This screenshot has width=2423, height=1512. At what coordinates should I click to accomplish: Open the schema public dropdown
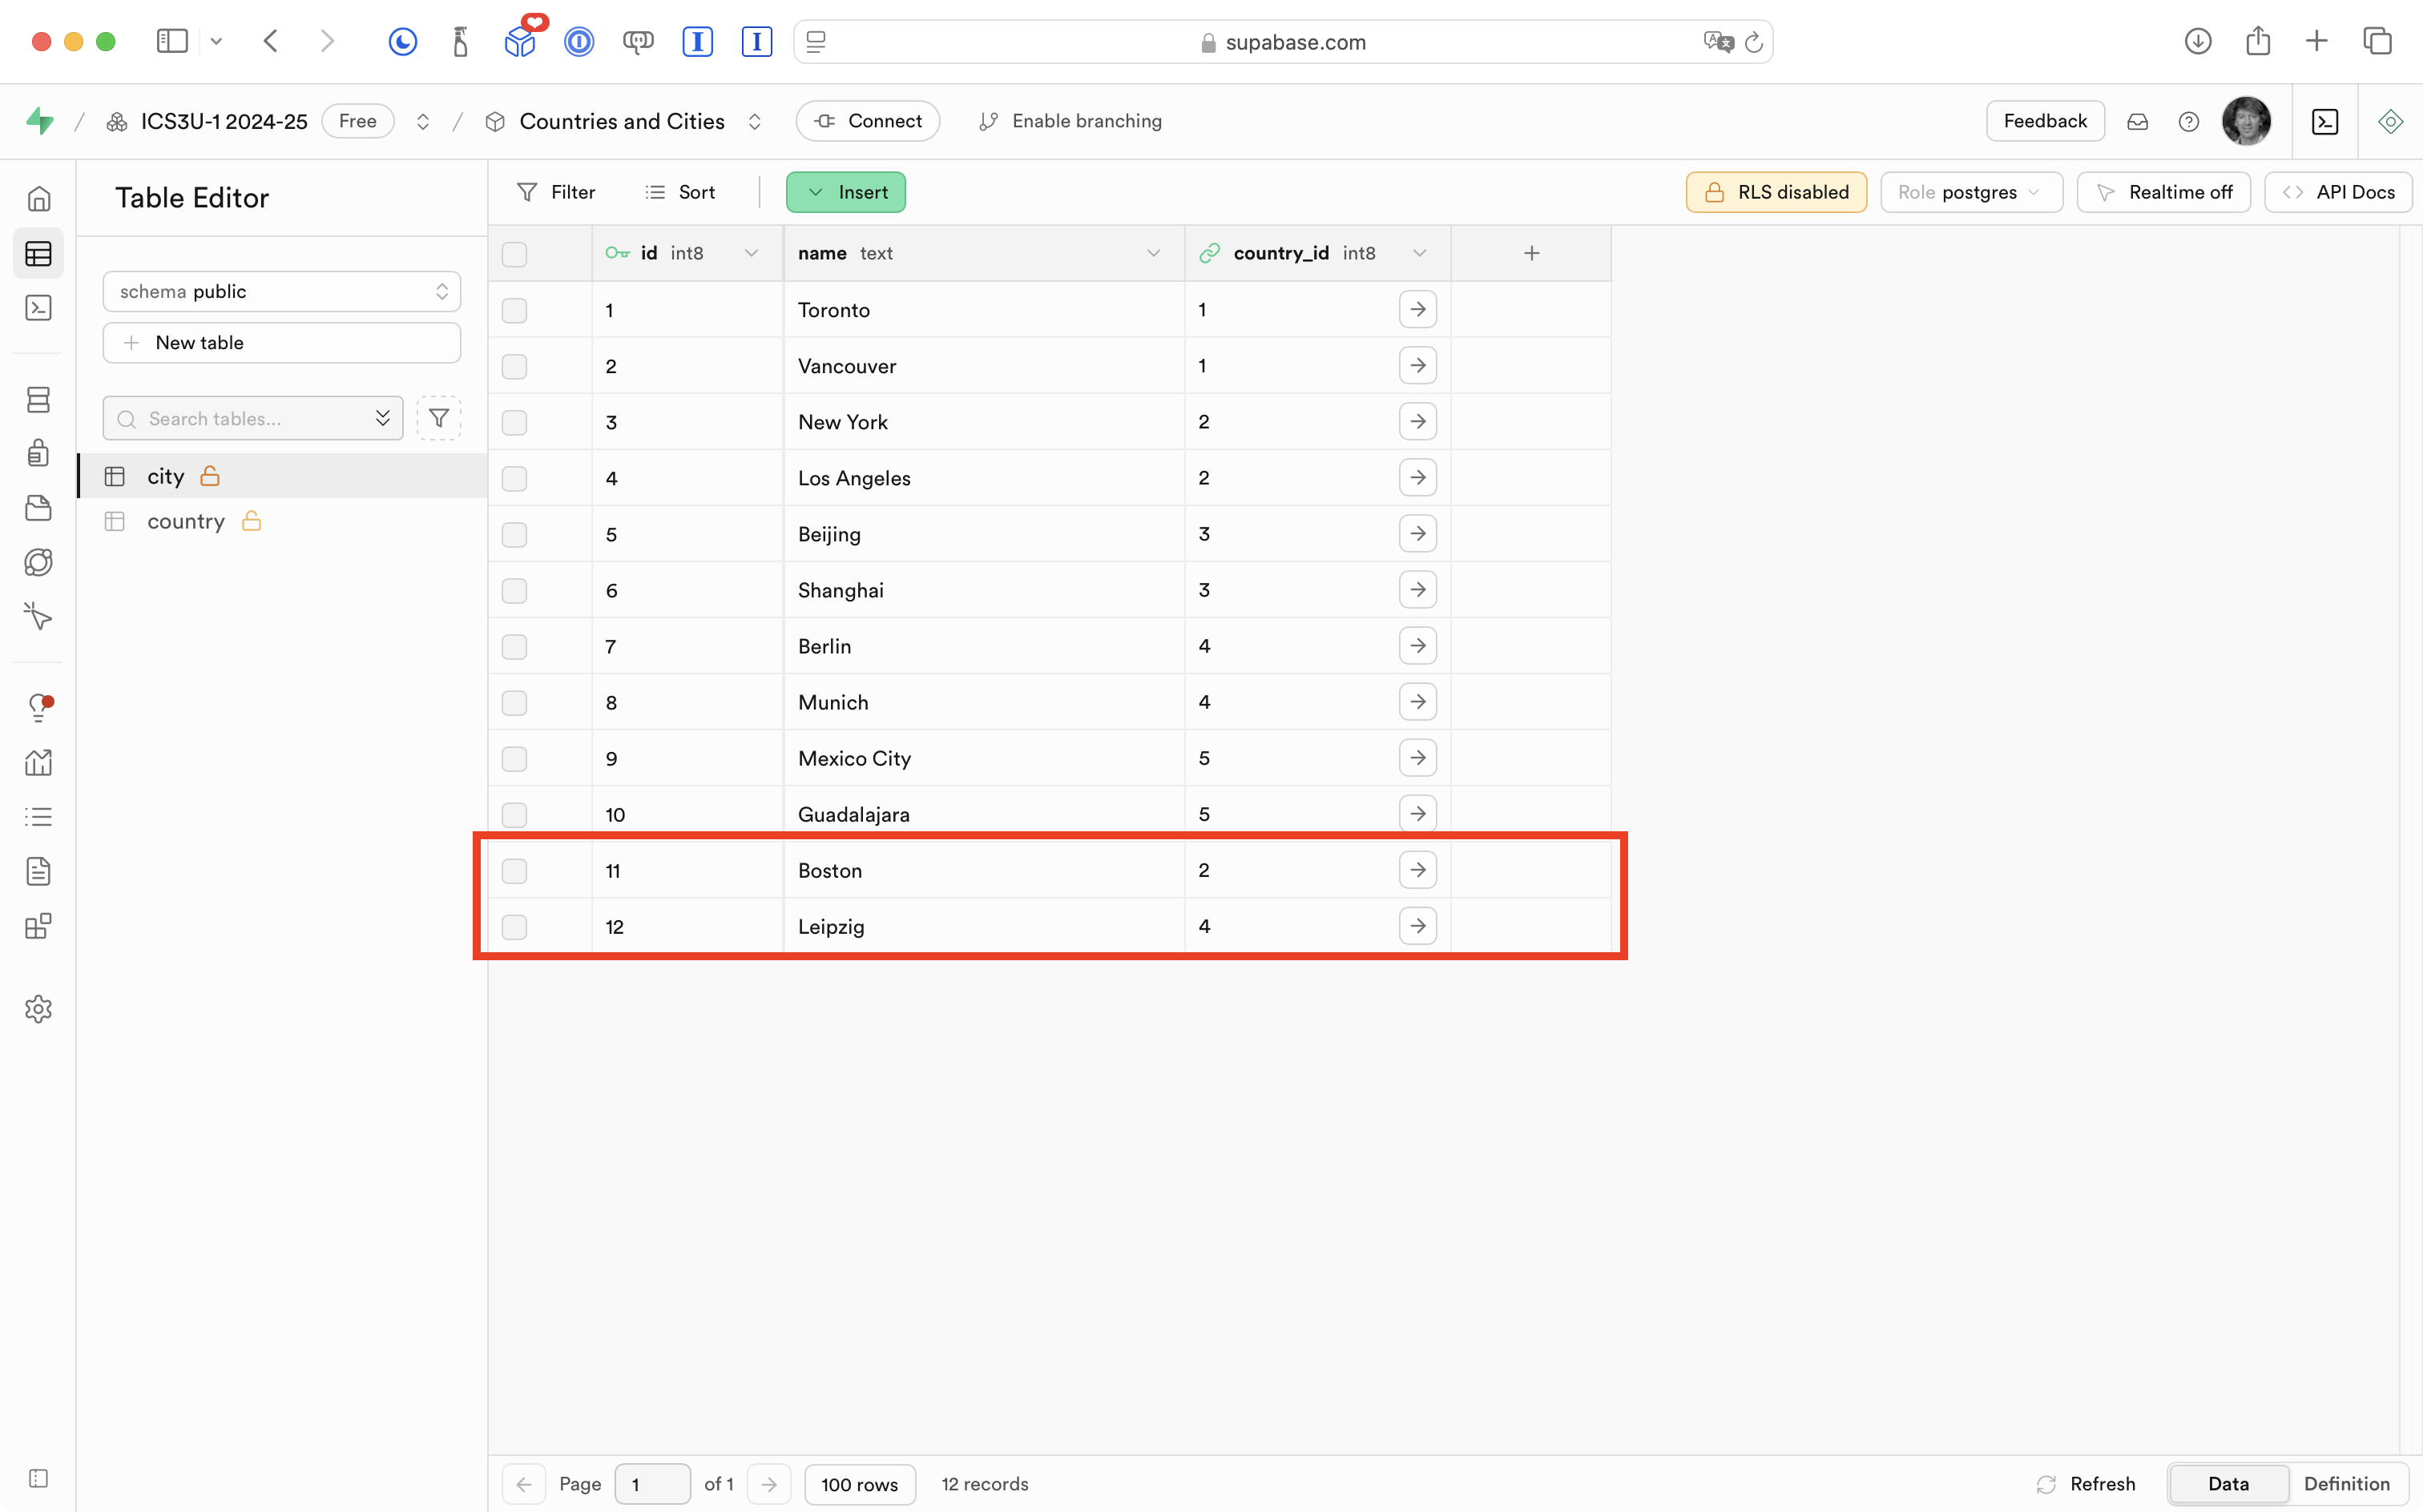tap(281, 291)
